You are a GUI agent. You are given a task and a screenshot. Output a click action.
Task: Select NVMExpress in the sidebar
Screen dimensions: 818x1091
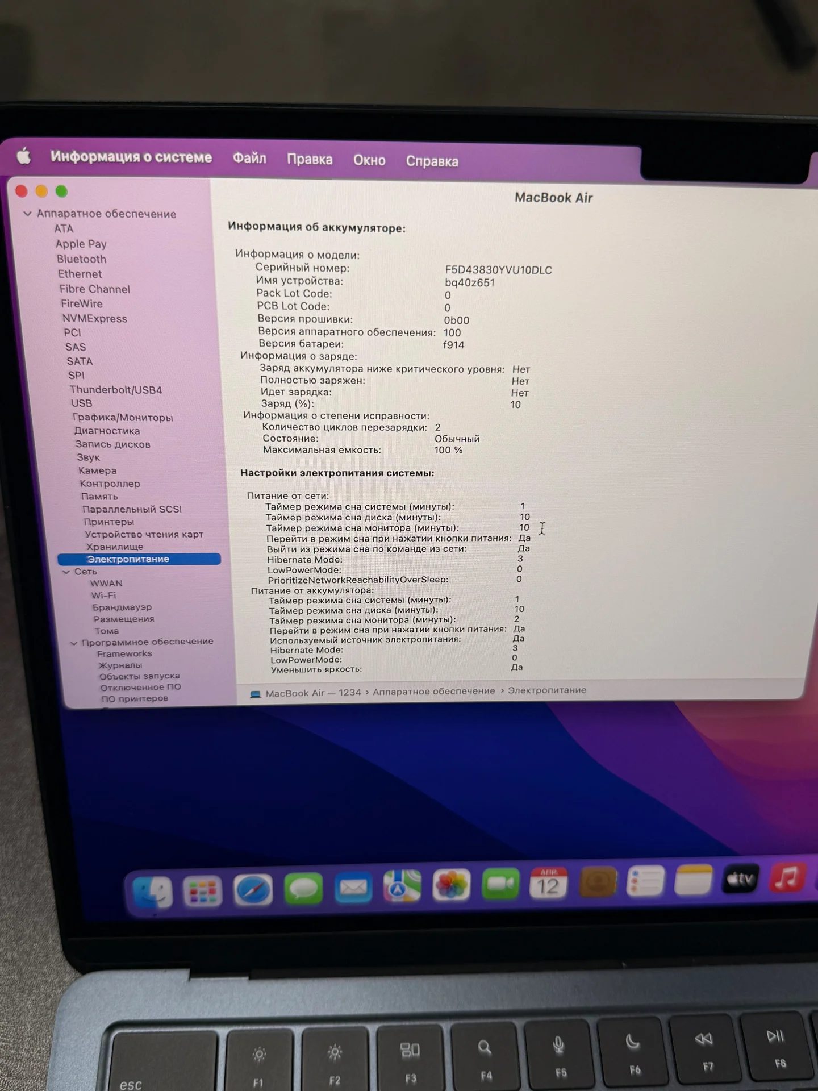[x=95, y=319]
